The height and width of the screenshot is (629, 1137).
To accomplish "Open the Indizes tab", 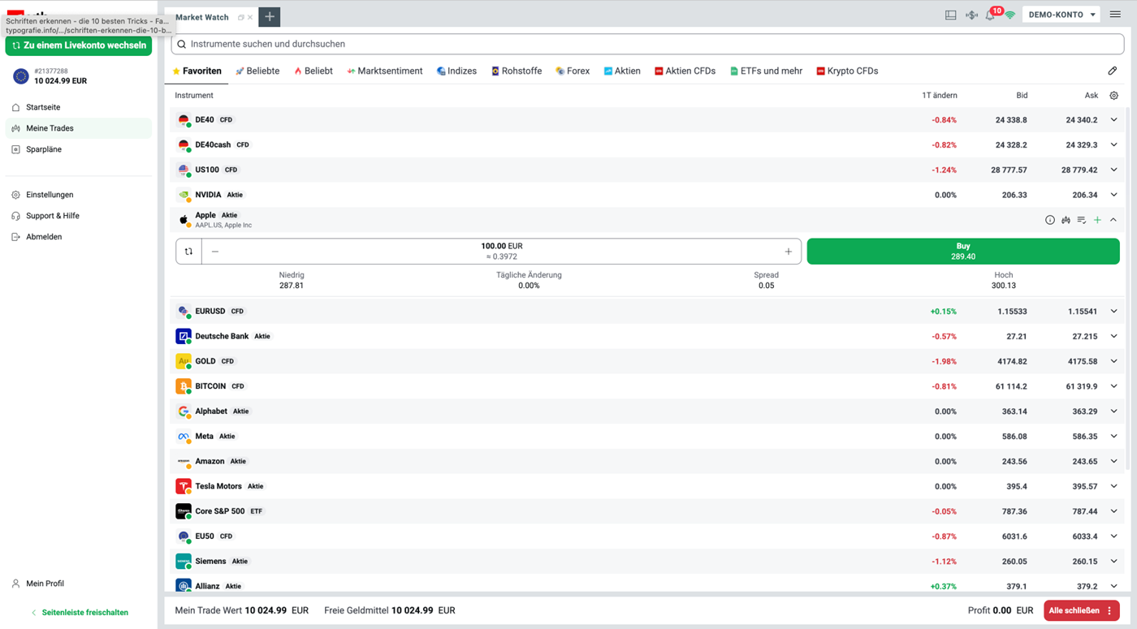I will click(x=456, y=71).
